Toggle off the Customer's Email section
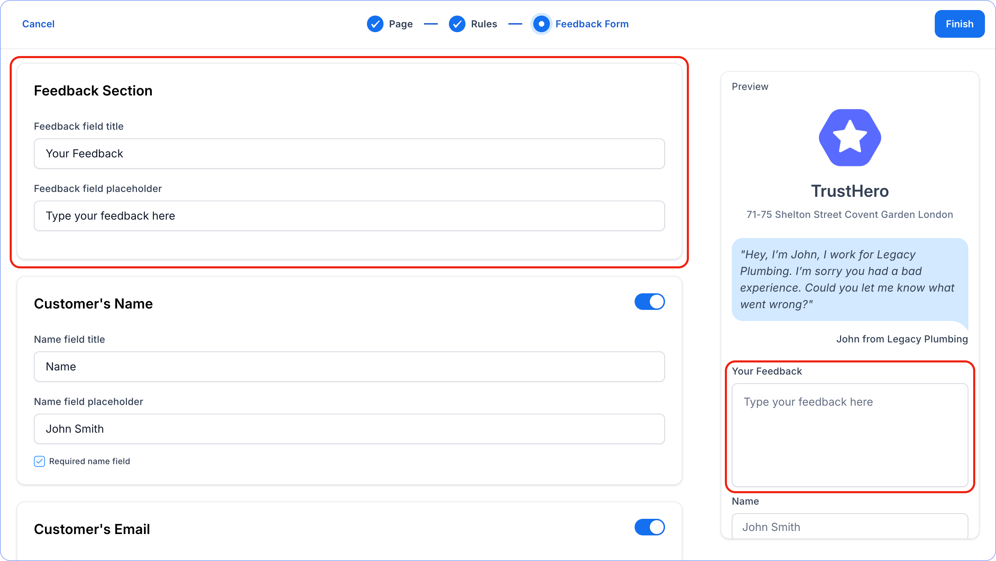 [x=649, y=527]
